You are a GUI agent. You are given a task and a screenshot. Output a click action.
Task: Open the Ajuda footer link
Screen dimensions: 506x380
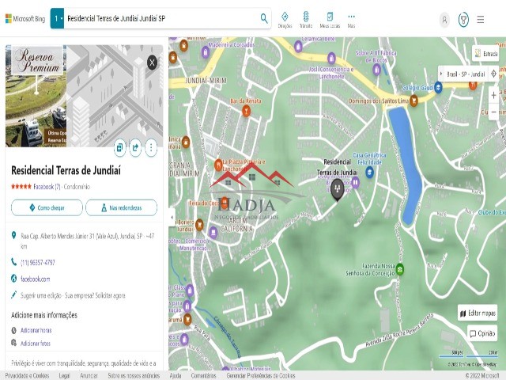(176, 375)
